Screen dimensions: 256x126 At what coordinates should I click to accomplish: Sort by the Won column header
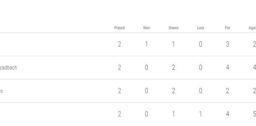coord(146,28)
